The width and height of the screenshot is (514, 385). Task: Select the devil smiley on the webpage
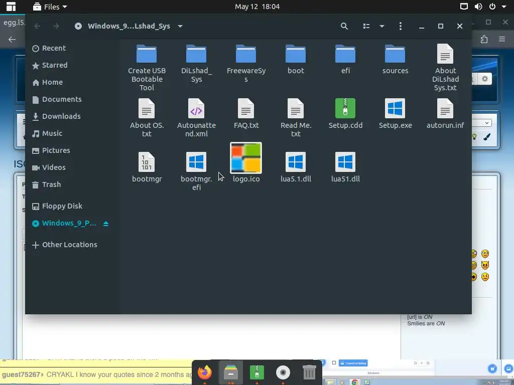click(485, 265)
